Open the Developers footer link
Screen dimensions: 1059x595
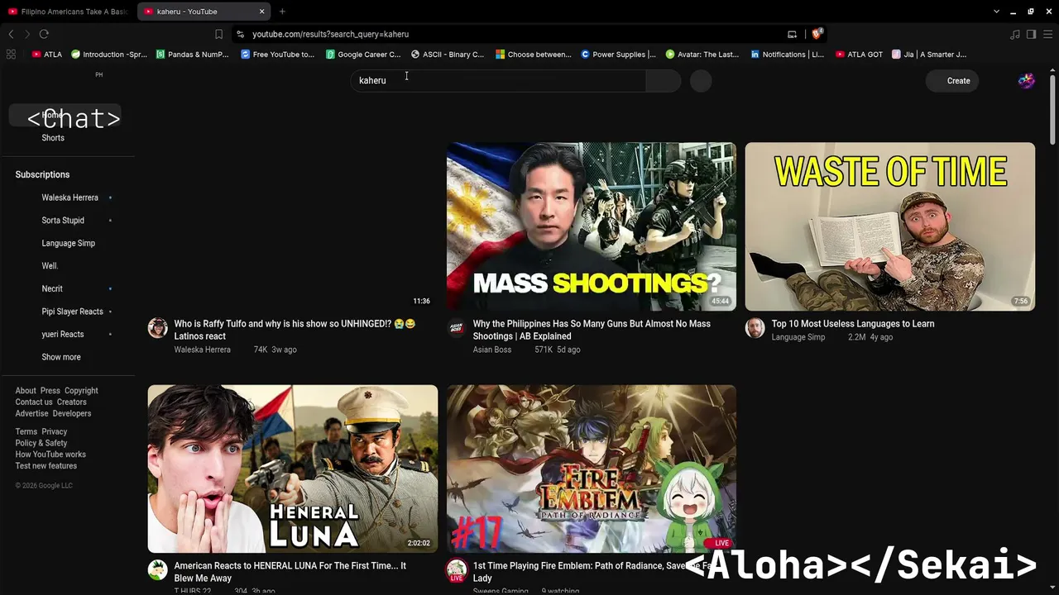tap(72, 413)
